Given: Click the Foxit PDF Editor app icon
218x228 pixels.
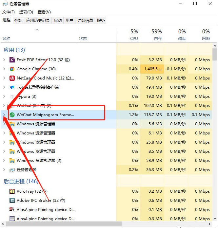Looking at the screenshot, I should (x=12, y=60).
